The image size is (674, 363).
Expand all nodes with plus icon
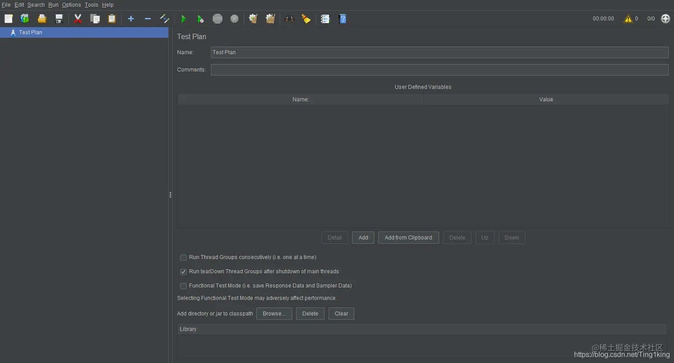point(131,19)
